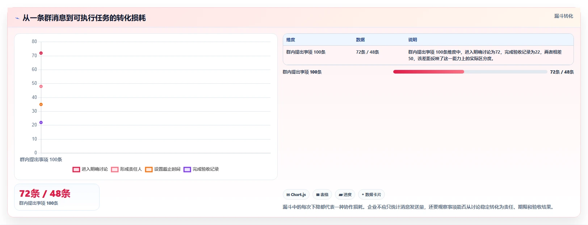The height and width of the screenshot is (225, 588).
Task: Click the footer note about 漏斗中的每次下降
Action: pyautogui.click(x=419, y=207)
